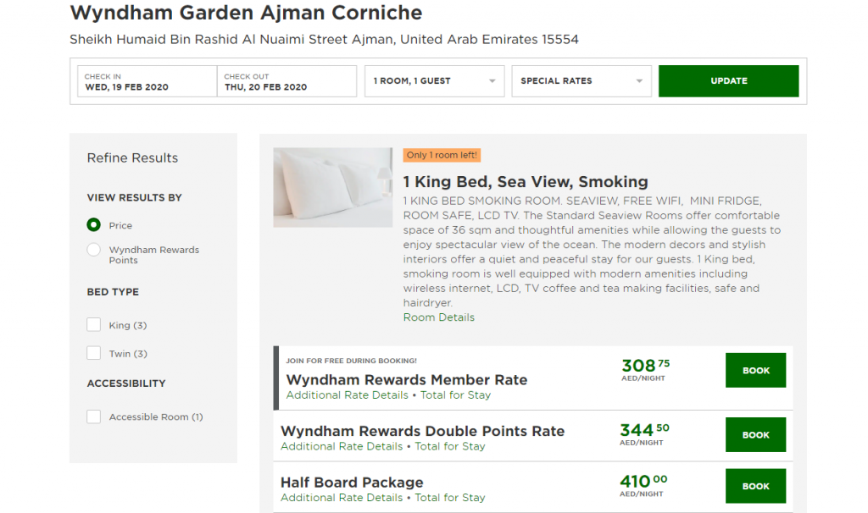
Task: Click the room pillow thumbnail image
Action: point(332,187)
